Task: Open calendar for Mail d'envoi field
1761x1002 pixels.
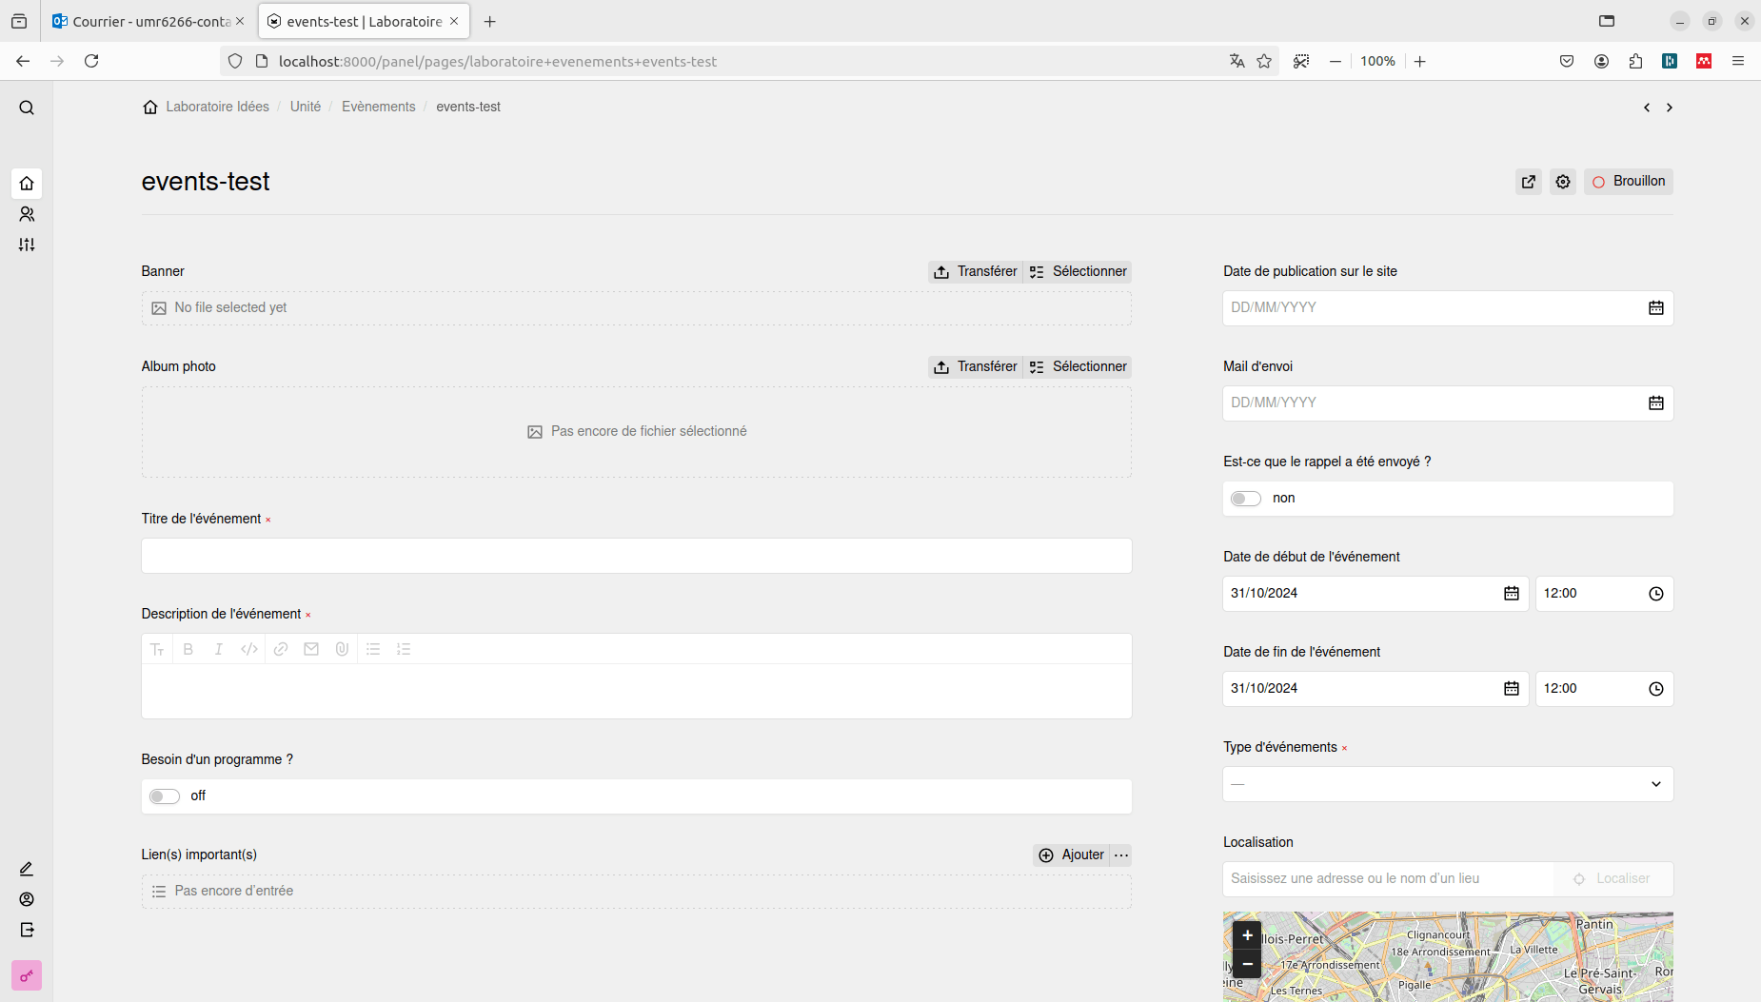Action: tap(1656, 403)
